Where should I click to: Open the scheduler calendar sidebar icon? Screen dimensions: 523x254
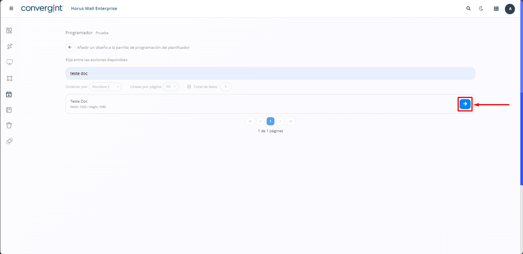click(9, 94)
